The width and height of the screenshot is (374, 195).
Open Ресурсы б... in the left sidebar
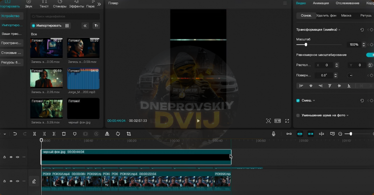pos(11,63)
